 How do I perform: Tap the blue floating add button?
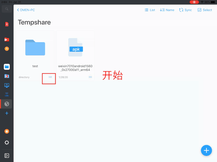(x=206, y=151)
